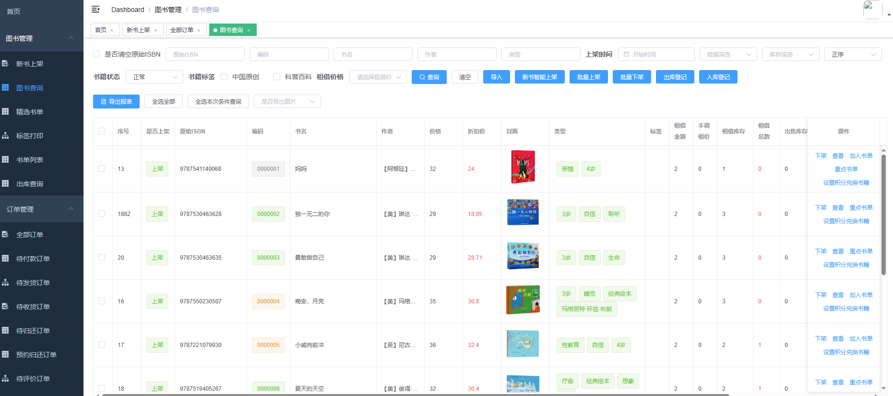
Task: Click the 出库查询 sidebar icon
Action: [5, 183]
